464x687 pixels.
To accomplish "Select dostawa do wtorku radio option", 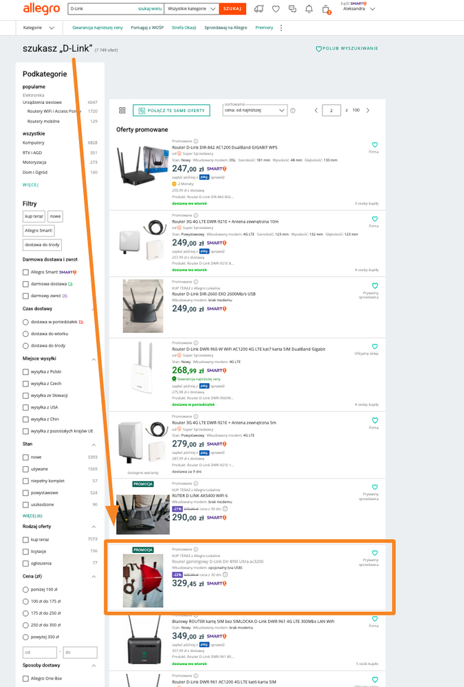I will tap(25, 334).
